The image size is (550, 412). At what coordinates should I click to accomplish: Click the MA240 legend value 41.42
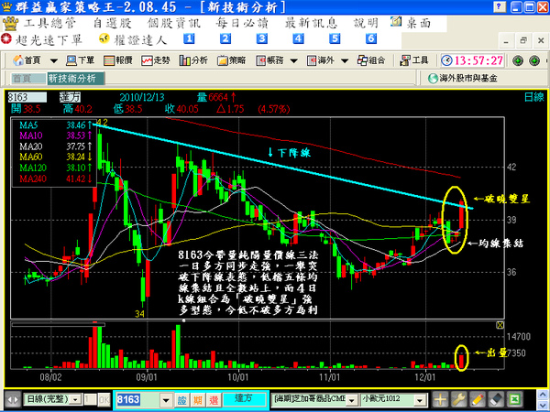click(76, 179)
